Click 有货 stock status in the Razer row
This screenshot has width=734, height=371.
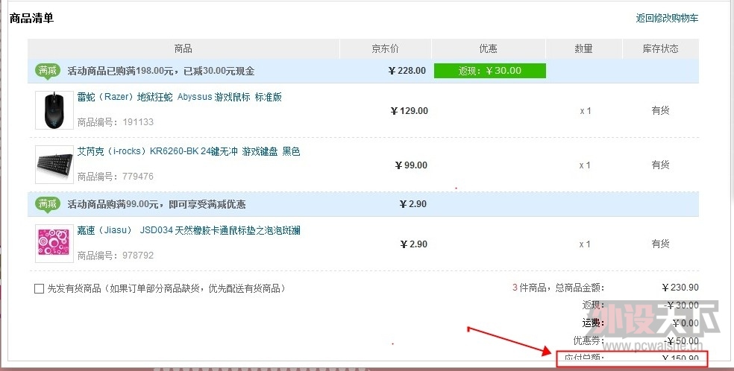pos(660,111)
